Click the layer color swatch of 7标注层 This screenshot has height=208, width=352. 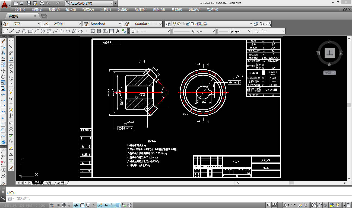coord(192,24)
